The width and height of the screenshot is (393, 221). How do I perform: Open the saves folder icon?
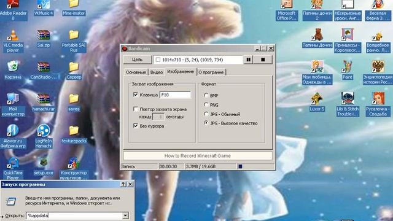[74, 99]
